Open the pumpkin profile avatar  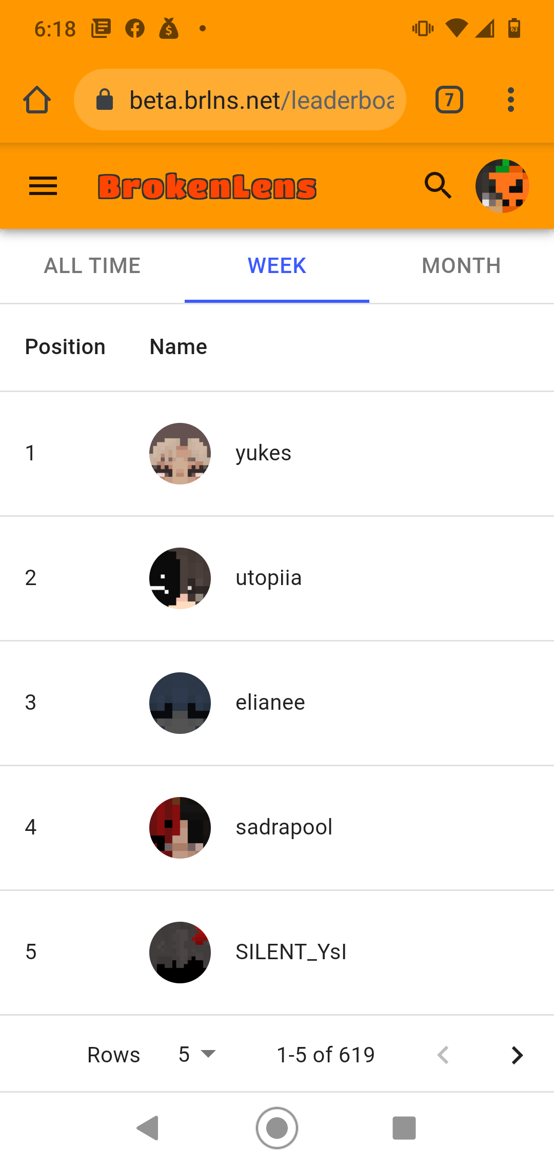(502, 186)
